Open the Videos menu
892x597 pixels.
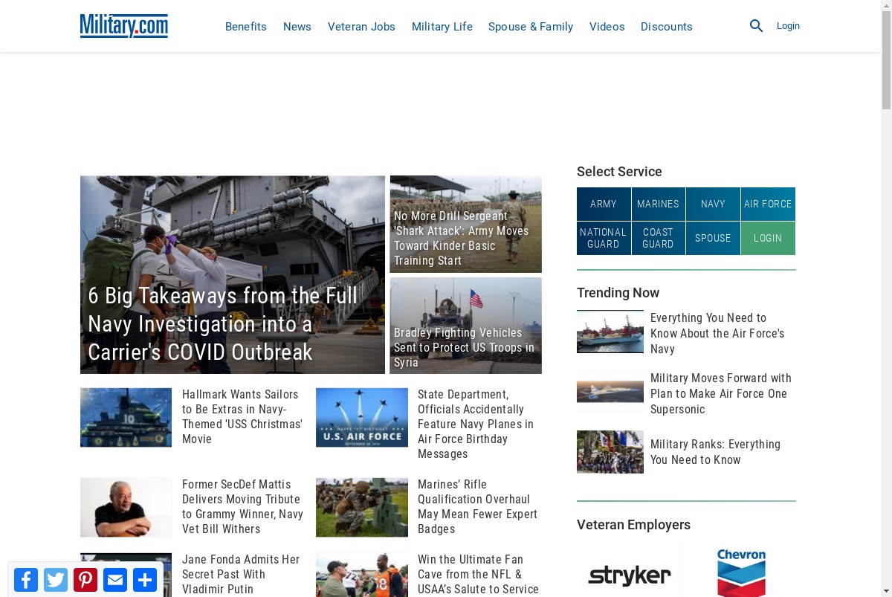tap(607, 27)
